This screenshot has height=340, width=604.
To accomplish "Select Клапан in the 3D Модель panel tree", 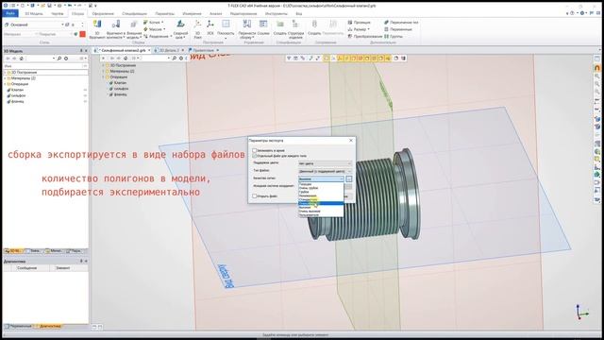I will 17,90.
